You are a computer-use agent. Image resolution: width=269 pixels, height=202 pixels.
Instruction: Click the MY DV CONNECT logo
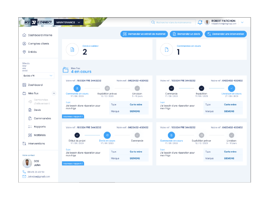point(36,22)
